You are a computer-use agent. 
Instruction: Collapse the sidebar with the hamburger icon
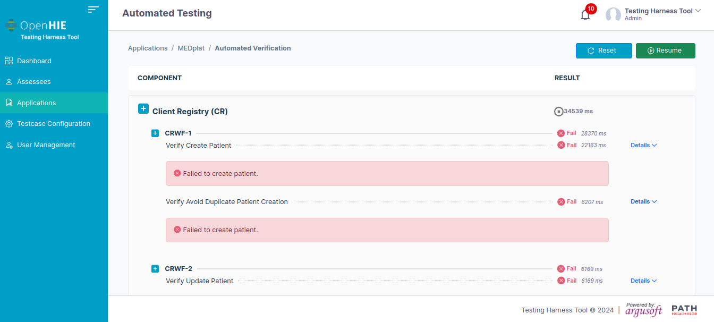pyautogui.click(x=93, y=9)
